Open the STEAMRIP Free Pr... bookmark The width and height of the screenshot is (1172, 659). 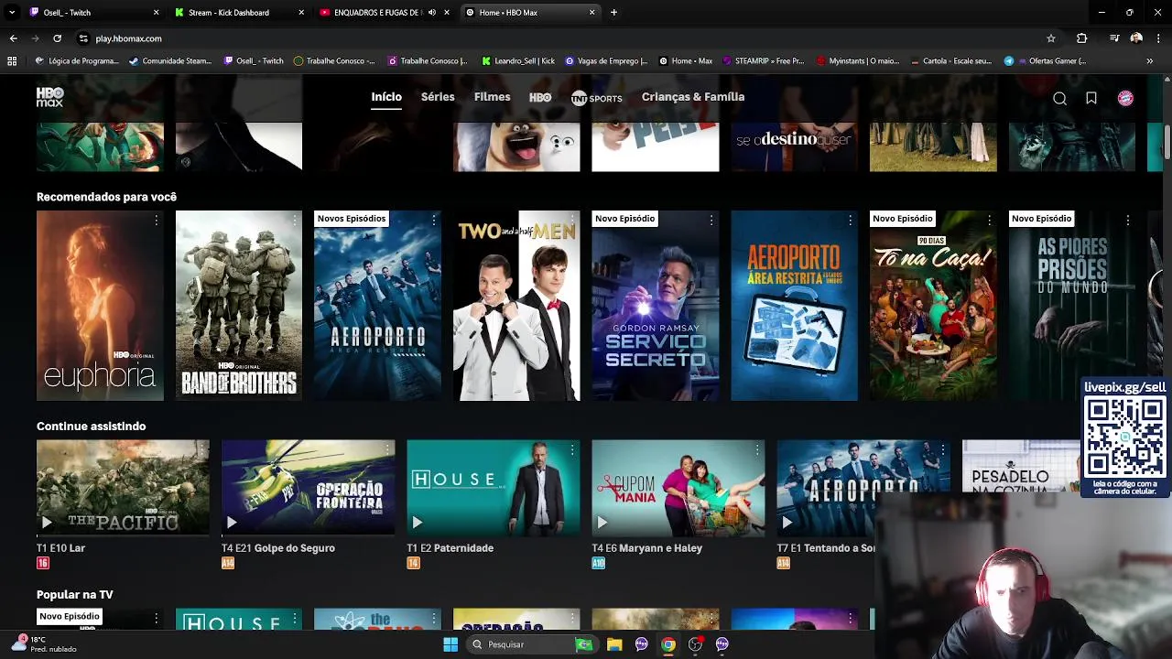point(764,61)
